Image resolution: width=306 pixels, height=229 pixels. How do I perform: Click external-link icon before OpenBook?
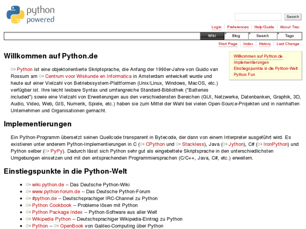click(56, 226)
